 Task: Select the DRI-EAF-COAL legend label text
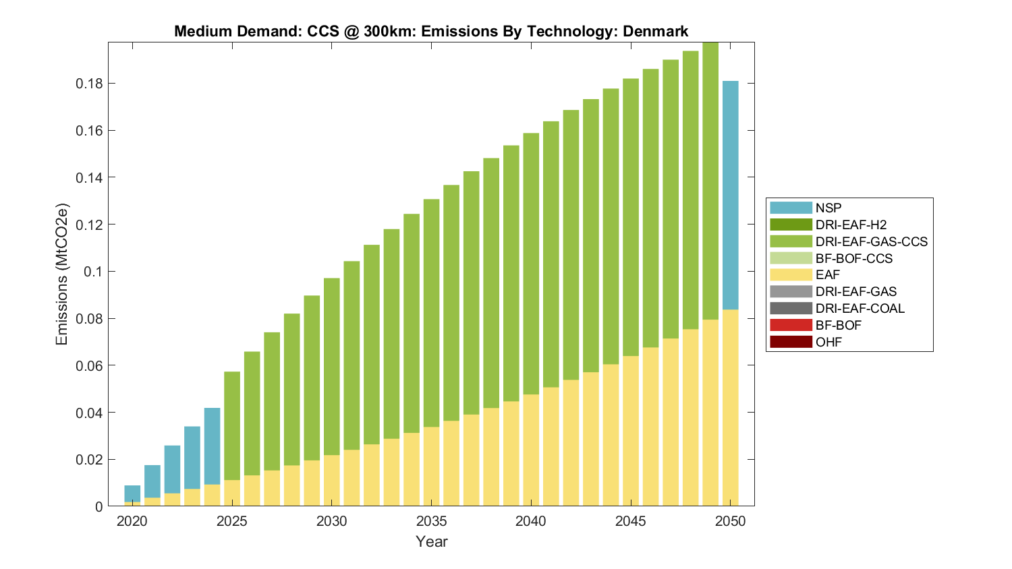coord(860,308)
